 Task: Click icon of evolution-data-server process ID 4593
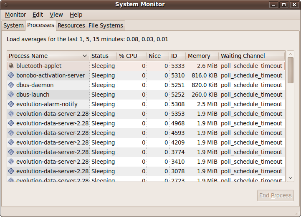tap(11, 133)
